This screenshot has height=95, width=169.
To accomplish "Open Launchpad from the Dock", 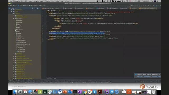I will tap(20, 92).
